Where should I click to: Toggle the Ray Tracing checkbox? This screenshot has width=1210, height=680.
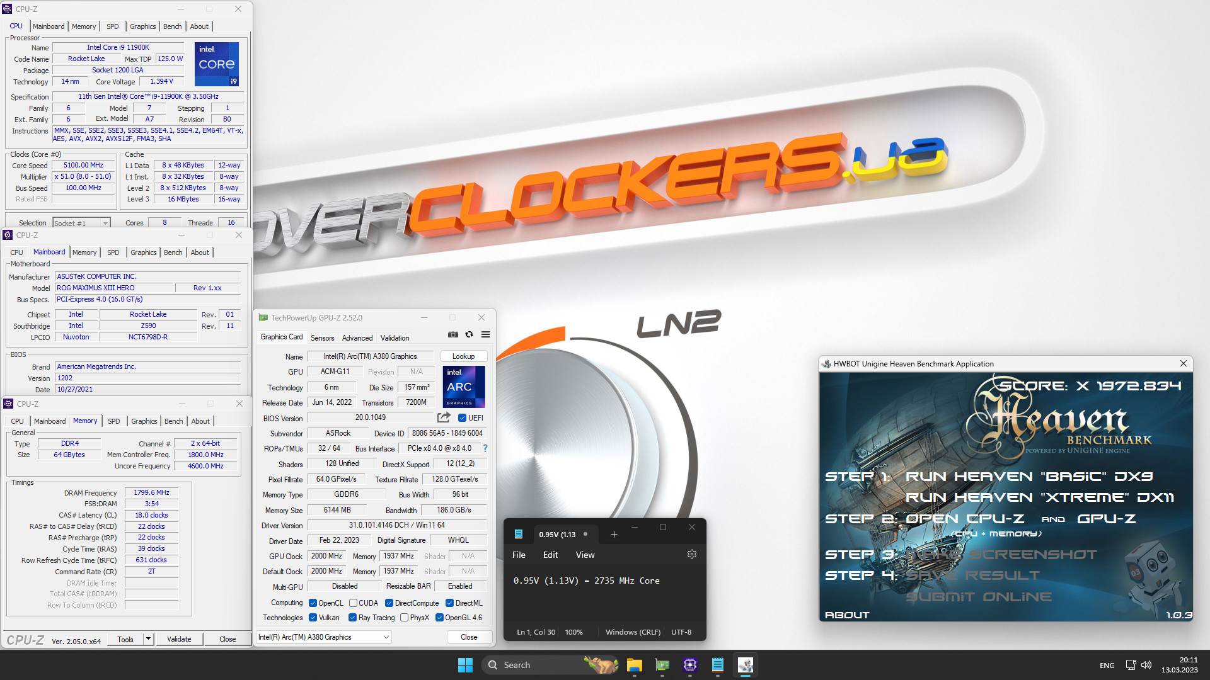(352, 618)
